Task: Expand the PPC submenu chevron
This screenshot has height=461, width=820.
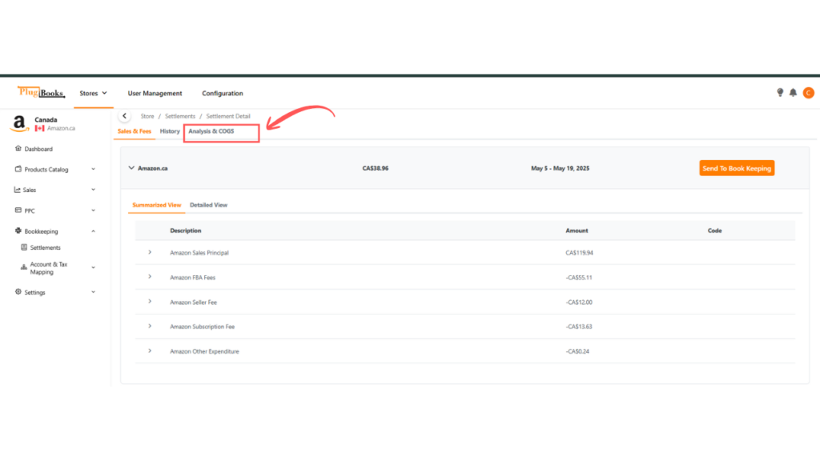Action: [x=93, y=210]
